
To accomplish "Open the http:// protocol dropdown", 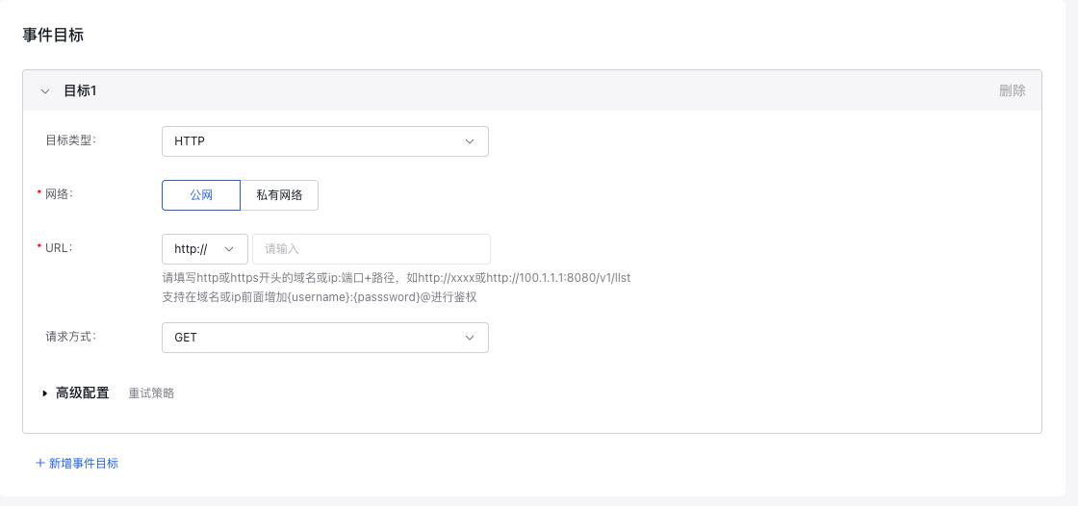I will point(204,249).
